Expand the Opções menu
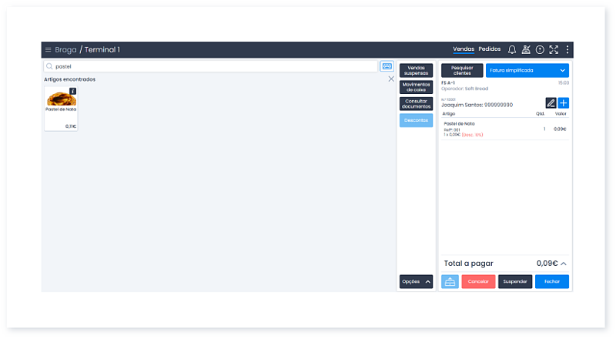This screenshot has height=339, width=616. pos(416,282)
